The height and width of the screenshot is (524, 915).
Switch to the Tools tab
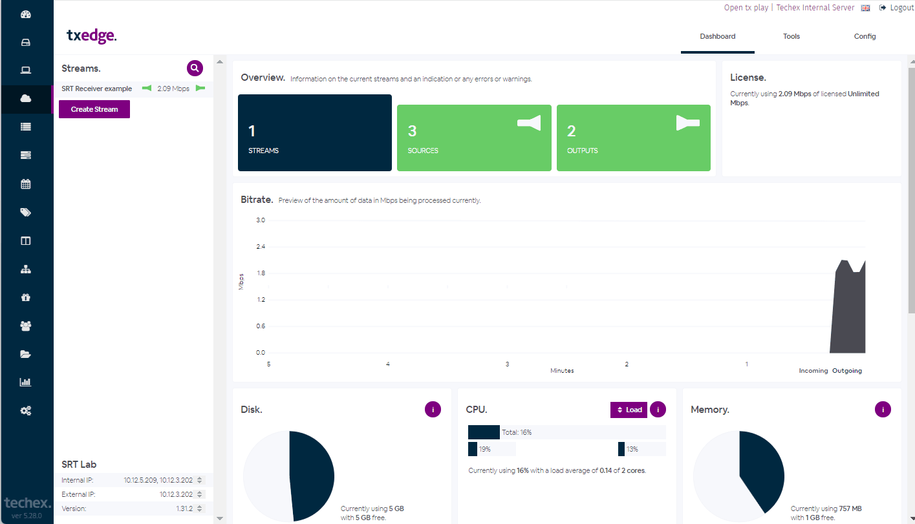pyautogui.click(x=791, y=36)
